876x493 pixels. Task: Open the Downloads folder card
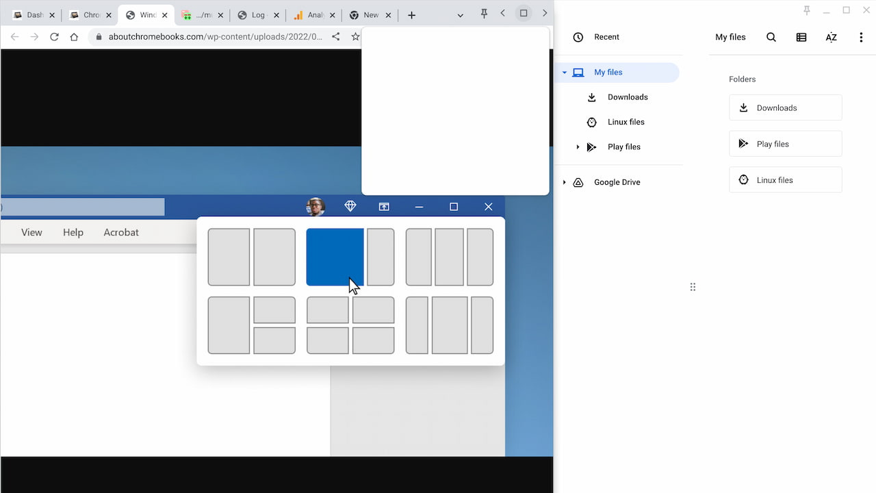pyautogui.click(x=786, y=108)
